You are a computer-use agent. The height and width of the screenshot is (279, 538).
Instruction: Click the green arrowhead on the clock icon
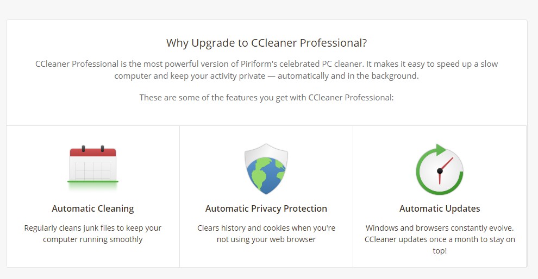pos(441,149)
